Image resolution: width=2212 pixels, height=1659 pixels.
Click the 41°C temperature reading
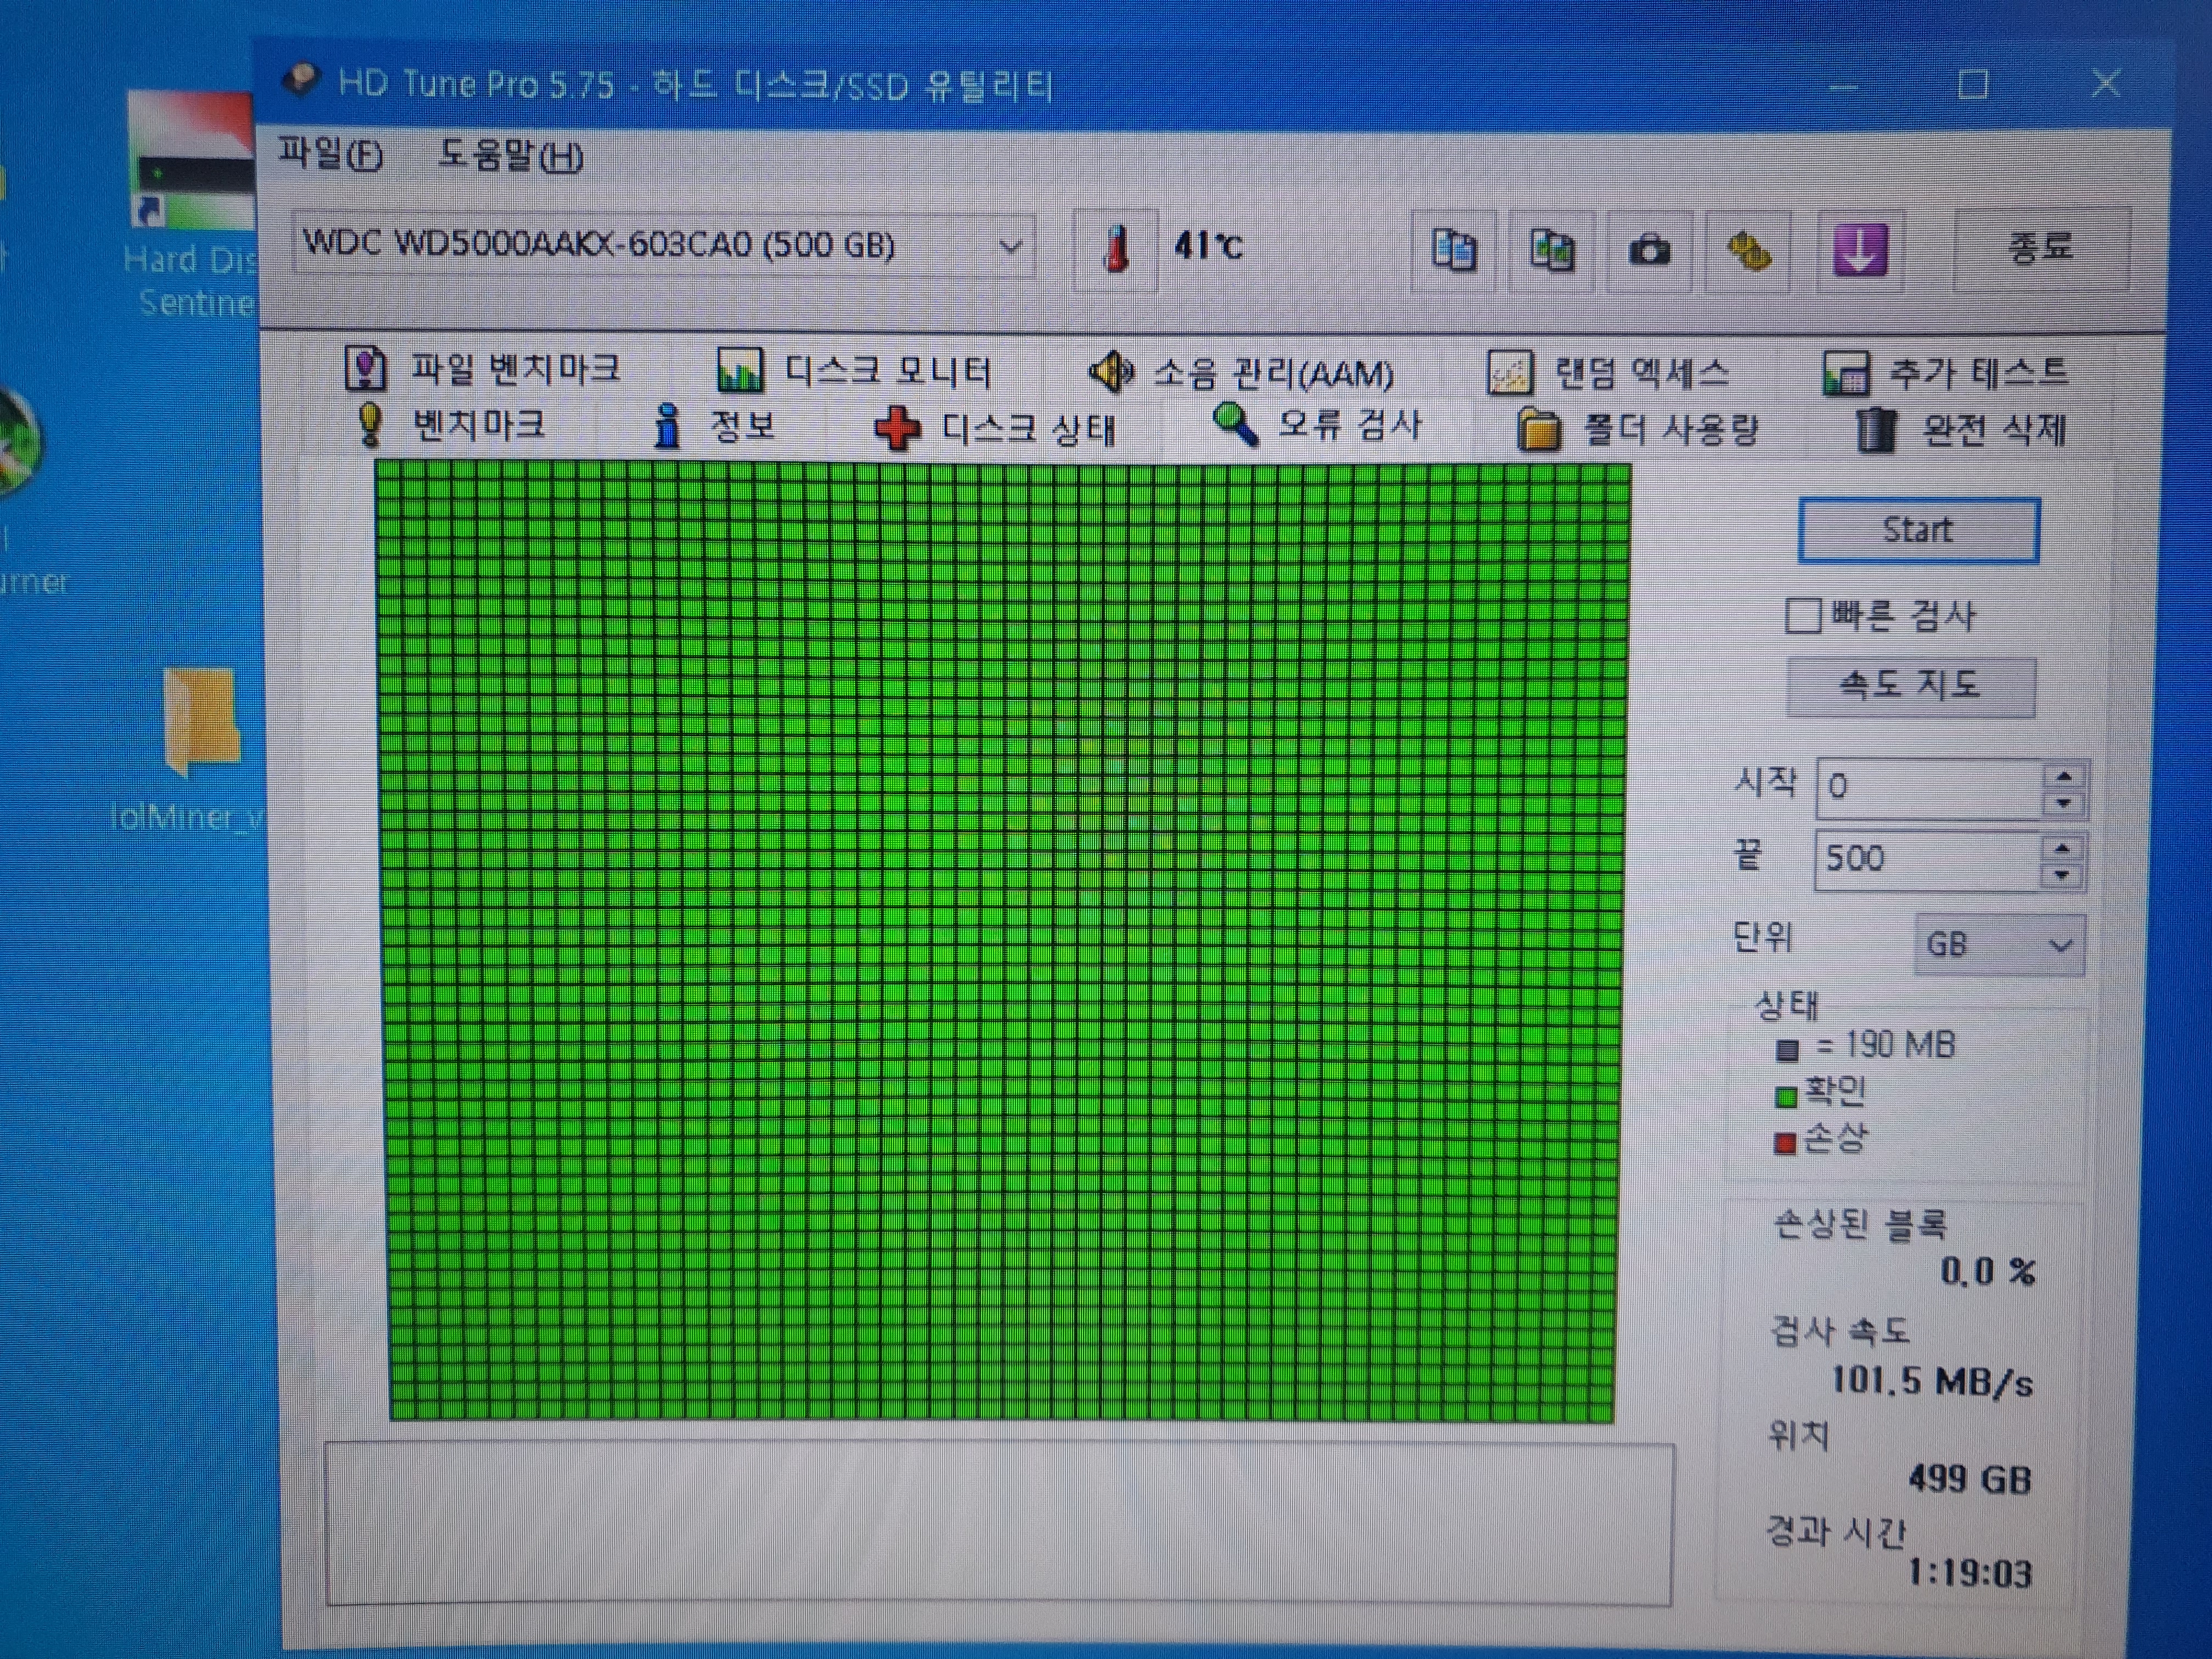click(x=1208, y=246)
